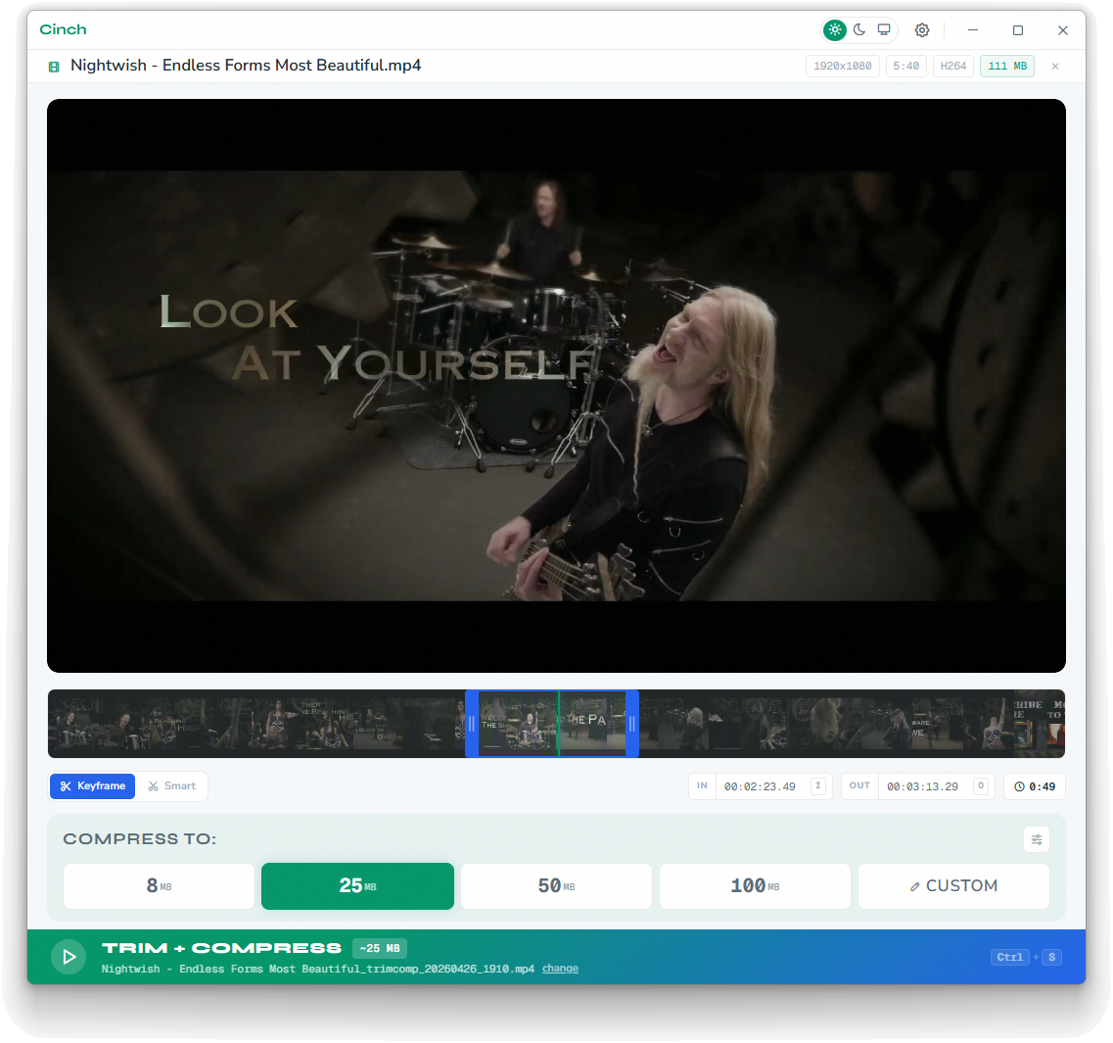
Task: Click the right trim handle on timeline
Action: pos(632,724)
